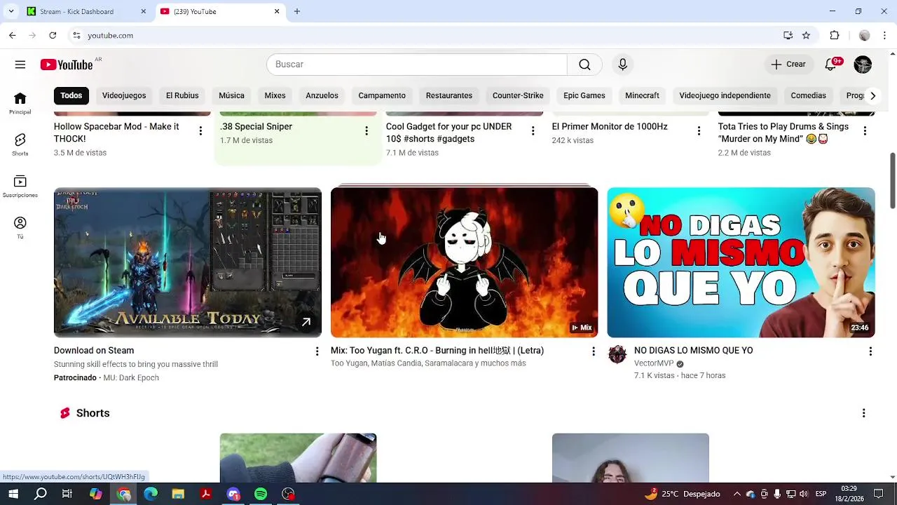Image resolution: width=897 pixels, height=505 pixels.
Task: Select the Videojuegos filter chip
Action: (x=124, y=95)
